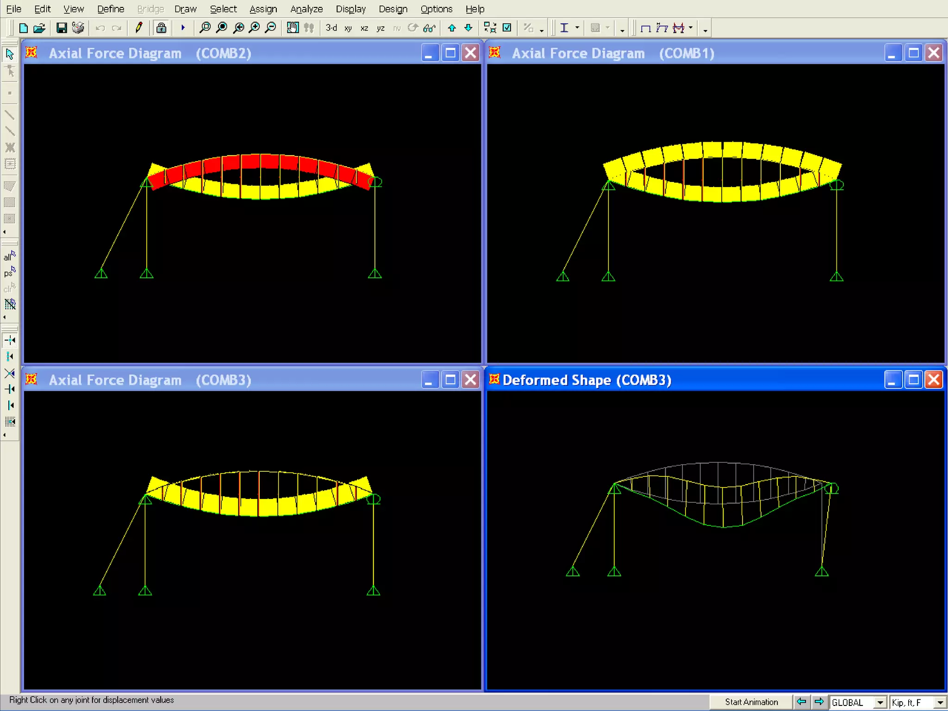Click the Show Forces/Stresses bridge icon
Screen dimensions: 948x711
[x=679, y=28]
